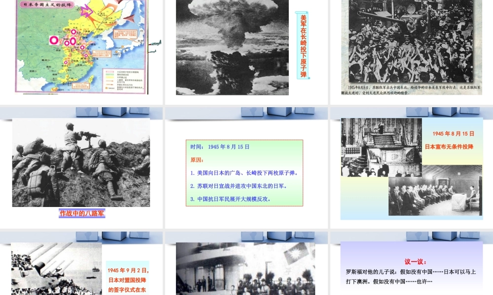Click the red date 1945年8月15日 beside photos

454,134
